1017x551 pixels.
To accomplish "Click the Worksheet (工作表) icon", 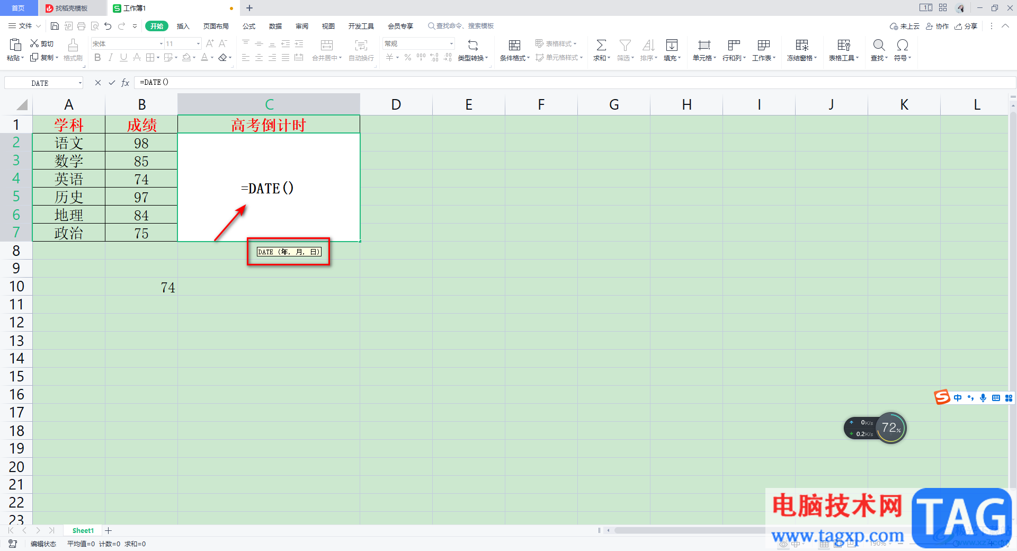I will tap(763, 46).
